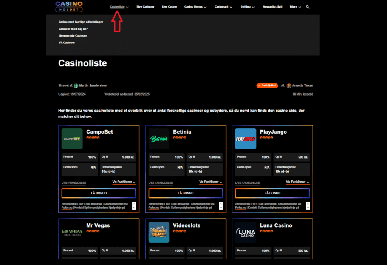This screenshot has width=387, height=265.
Task: Open the search magnifier icon
Action: pyautogui.click(x=308, y=7)
